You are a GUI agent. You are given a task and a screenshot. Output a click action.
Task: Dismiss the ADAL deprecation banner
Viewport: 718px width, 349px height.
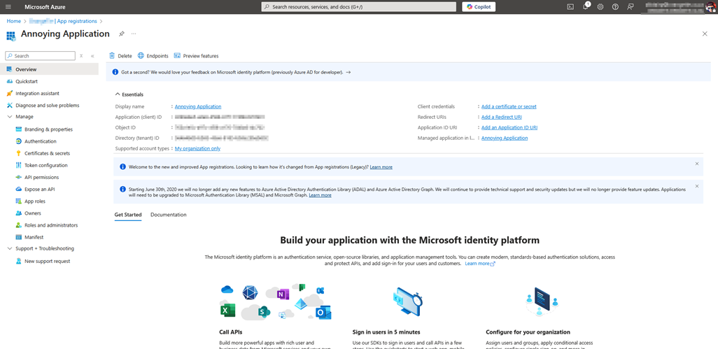point(697,186)
